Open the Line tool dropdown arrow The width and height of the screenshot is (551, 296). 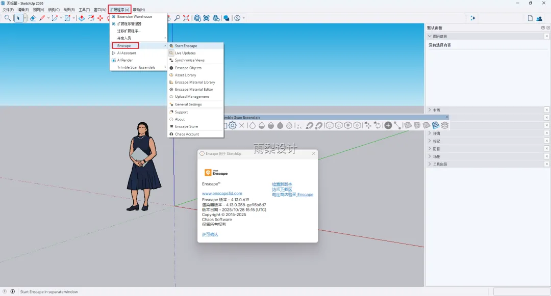pos(48,18)
